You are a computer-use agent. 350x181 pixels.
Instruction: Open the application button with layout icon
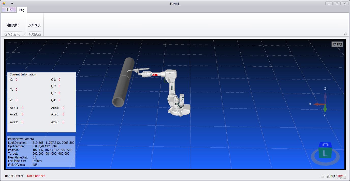coord(9,10)
